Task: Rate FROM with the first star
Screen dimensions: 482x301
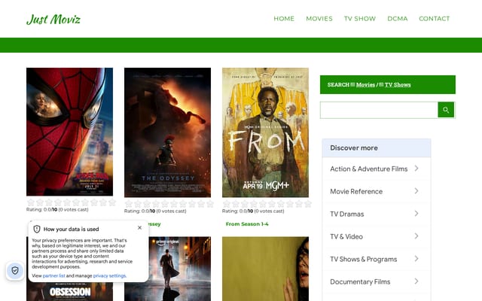Action: point(227,204)
